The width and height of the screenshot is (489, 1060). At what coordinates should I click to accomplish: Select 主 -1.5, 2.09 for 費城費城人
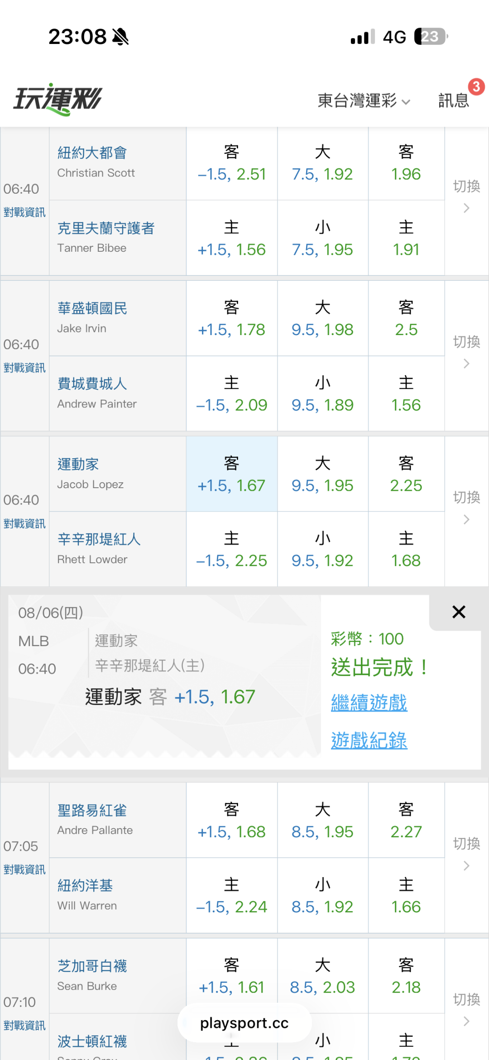(x=232, y=394)
